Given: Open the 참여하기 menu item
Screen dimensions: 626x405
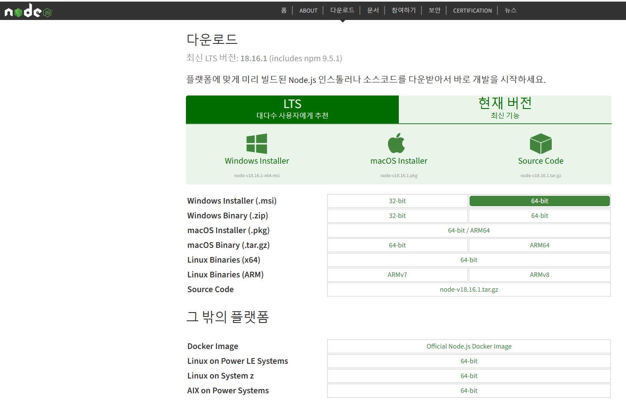Looking at the screenshot, I should click(x=404, y=10).
